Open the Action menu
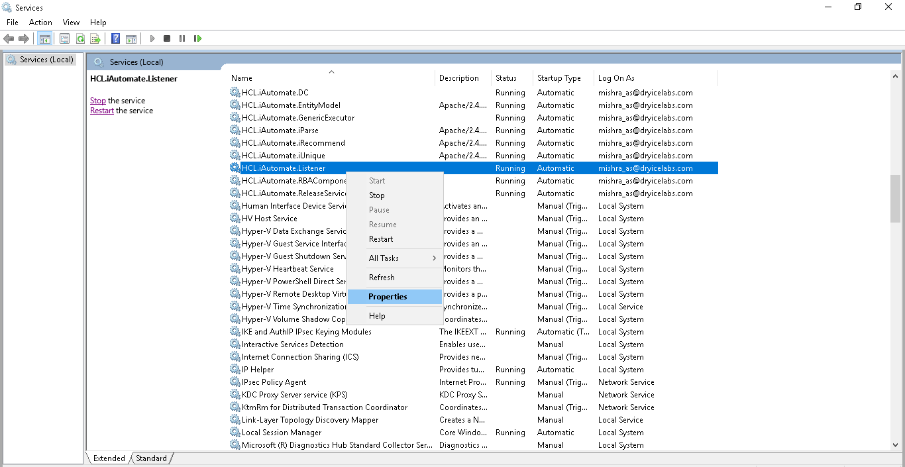 [40, 23]
